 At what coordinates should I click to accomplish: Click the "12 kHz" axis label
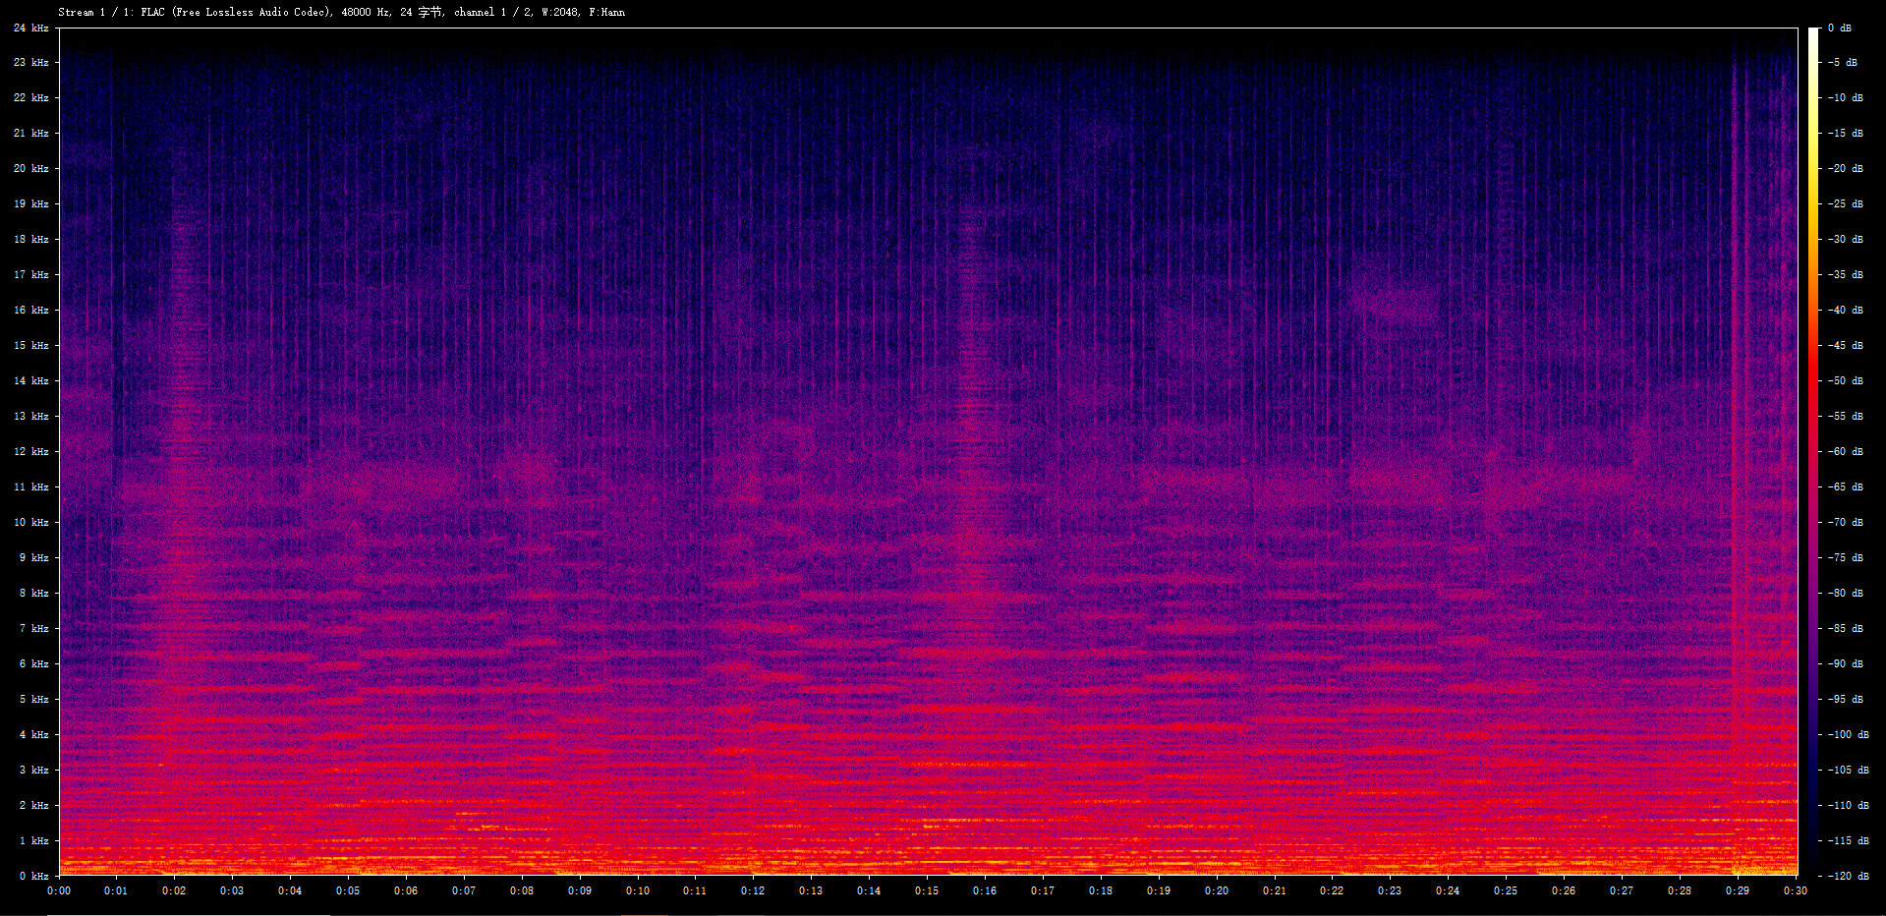pyautogui.click(x=30, y=451)
